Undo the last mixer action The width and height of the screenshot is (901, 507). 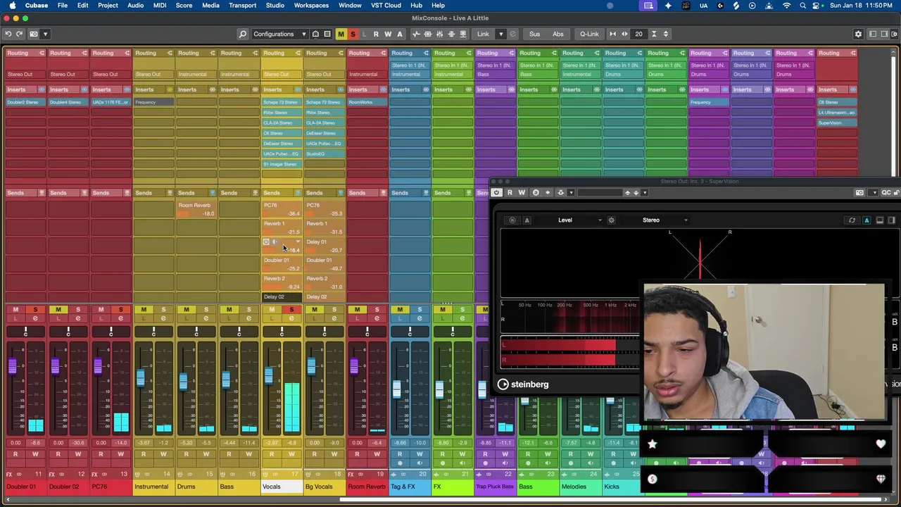click(x=8, y=34)
